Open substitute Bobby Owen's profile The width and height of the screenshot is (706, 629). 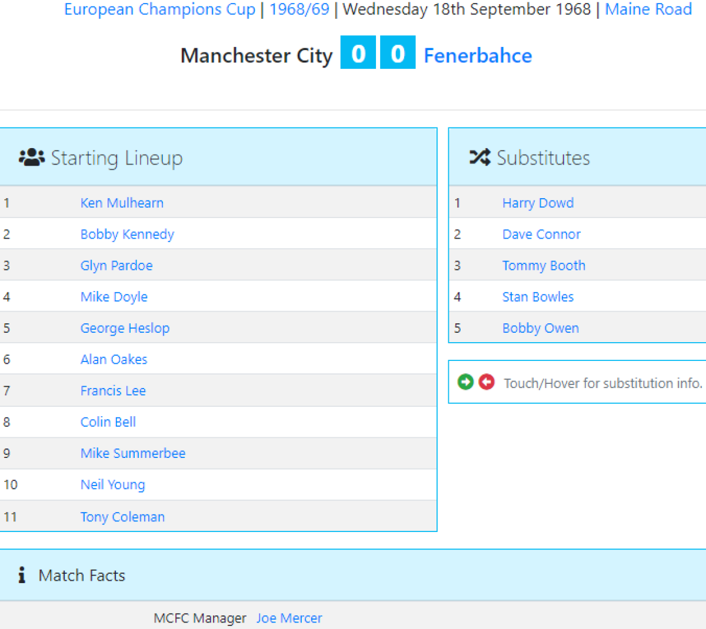click(540, 327)
